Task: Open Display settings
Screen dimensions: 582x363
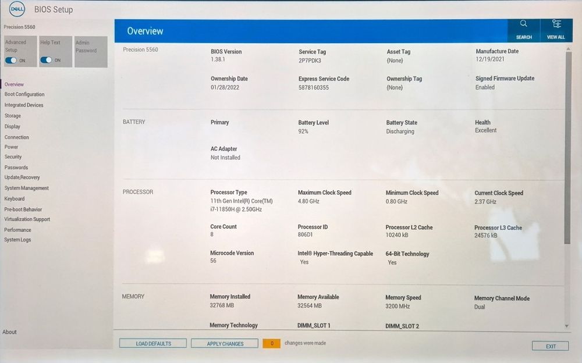Action: coord(12,127)
